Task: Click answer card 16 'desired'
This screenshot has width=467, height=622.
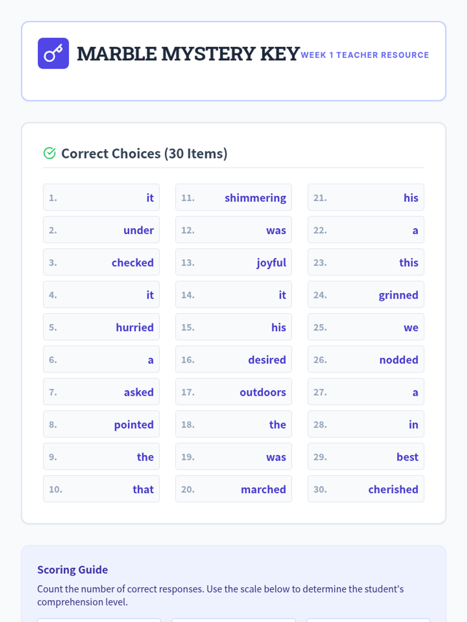Action: coord(233,359)
